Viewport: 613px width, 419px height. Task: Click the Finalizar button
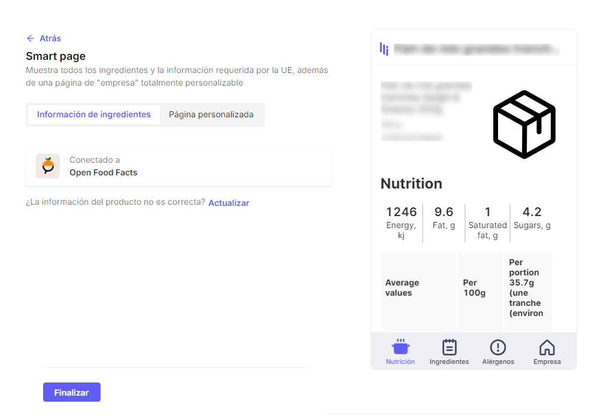[x=72, y=392]
